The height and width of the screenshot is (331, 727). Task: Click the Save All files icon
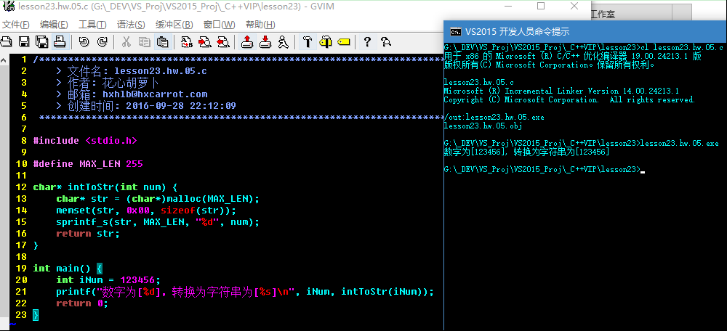(41, 41)
